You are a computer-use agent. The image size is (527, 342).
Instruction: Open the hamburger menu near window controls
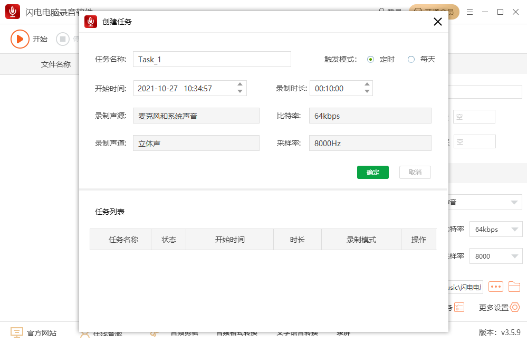tap(469, 12)
